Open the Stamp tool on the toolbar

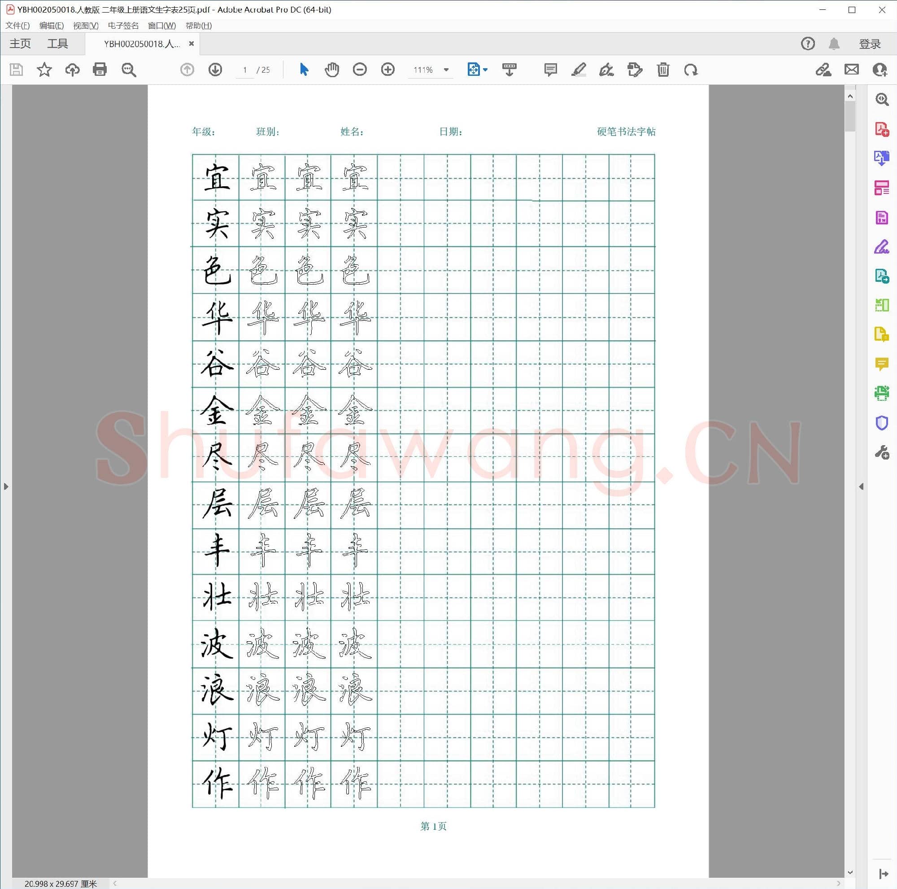tap(635, 70)
